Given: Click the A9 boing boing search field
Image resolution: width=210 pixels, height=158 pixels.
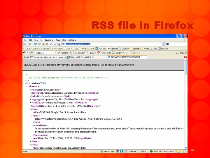Looking at the screenshot, I should point(43,53).
